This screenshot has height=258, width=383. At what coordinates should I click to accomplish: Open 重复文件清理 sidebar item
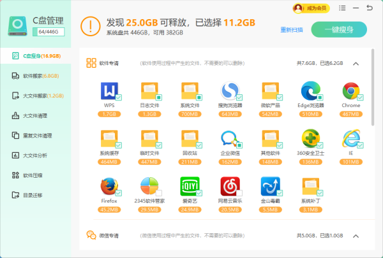(36, 135)
